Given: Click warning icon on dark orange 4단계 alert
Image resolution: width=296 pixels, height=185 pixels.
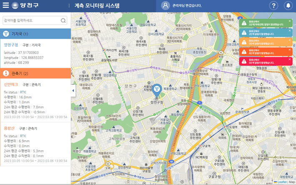Looking at the screenshot, I should pyautogui.click(x=244, y=52).
